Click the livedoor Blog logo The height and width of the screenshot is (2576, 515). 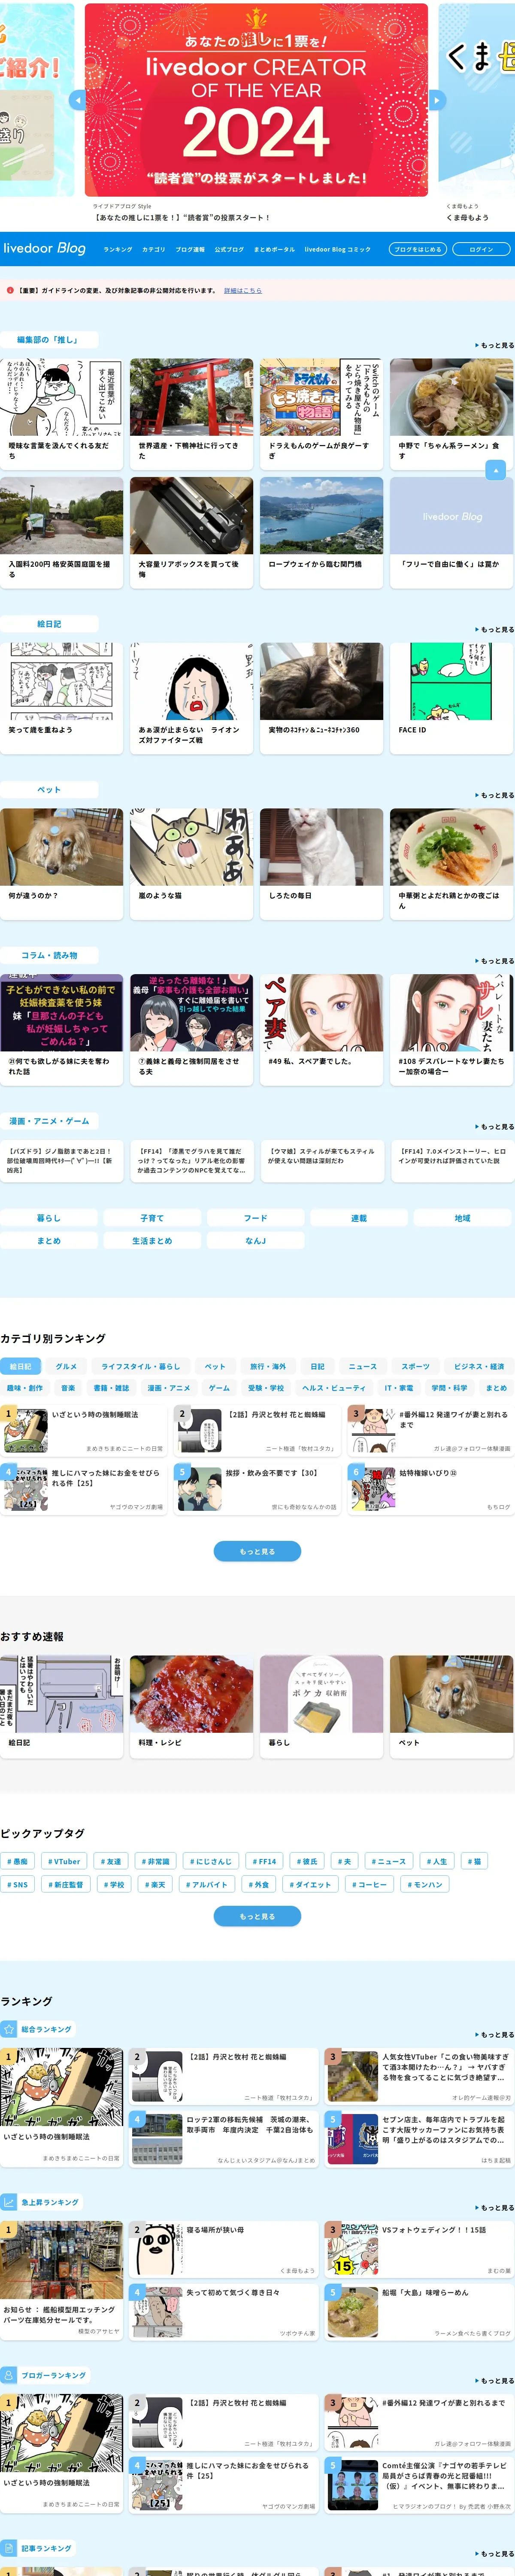click(x=45, y=248)
